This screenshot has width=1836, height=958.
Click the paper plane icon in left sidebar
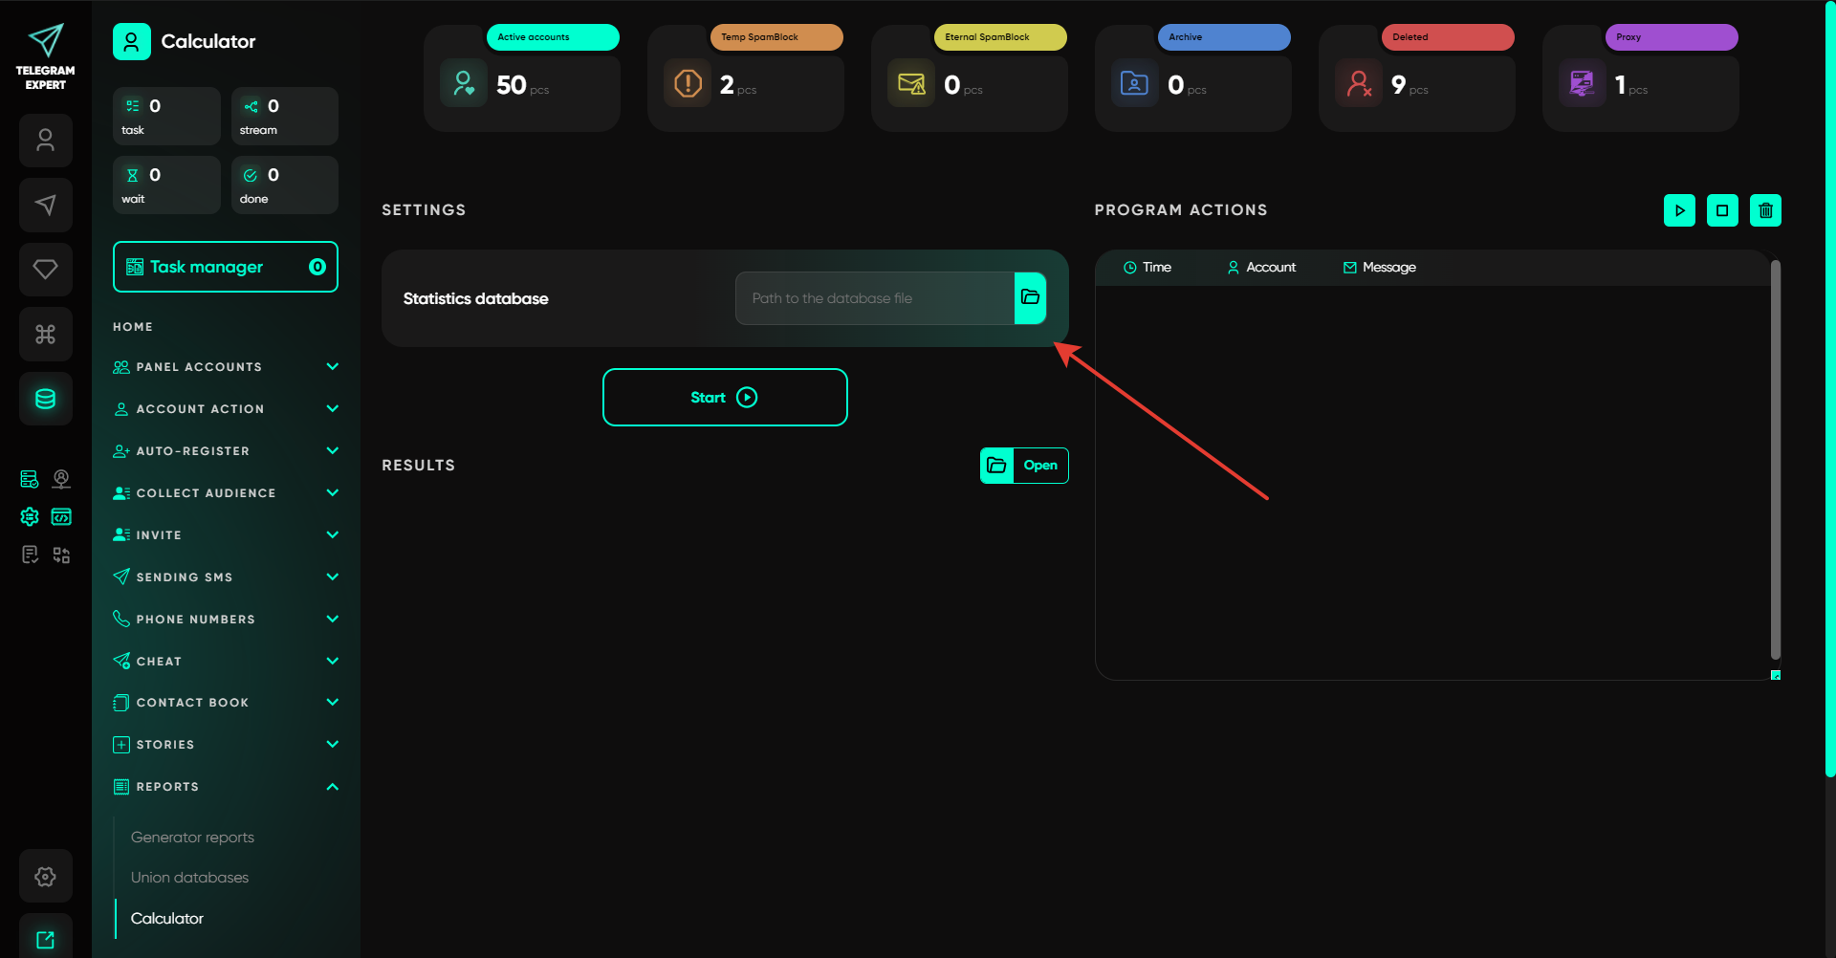coord(45,205)
